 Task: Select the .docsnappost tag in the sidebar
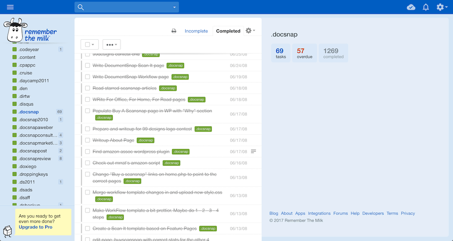click(33, 151)
